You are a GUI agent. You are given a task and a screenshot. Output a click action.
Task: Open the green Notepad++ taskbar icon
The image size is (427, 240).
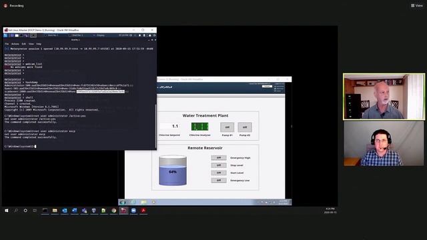click(x=104, y=211)
